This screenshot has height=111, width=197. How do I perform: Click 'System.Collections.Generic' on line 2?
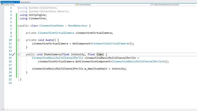(x=49, y=11)
